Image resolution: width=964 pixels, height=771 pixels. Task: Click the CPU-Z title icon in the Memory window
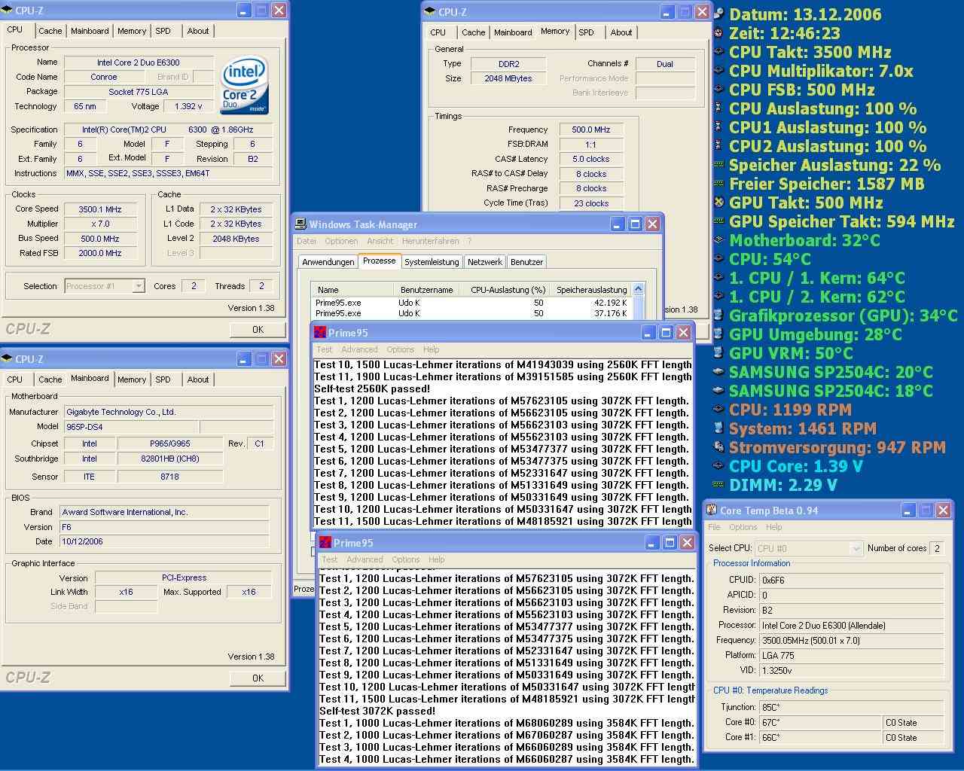(x=429, y=11)
